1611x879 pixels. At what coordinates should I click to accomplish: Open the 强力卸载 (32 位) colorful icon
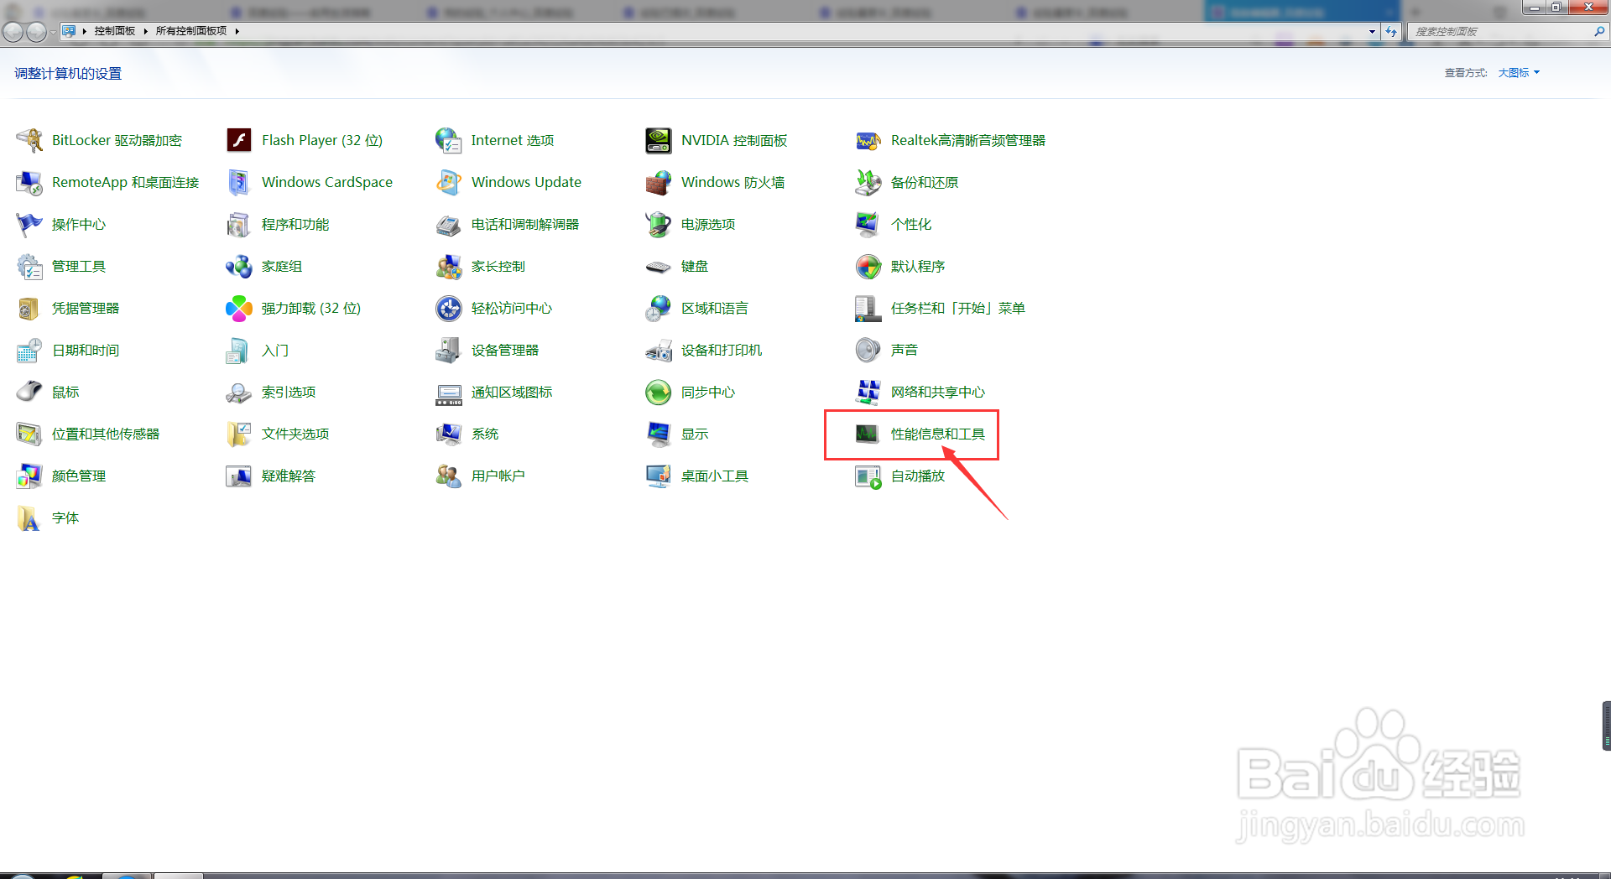[239, 308]
